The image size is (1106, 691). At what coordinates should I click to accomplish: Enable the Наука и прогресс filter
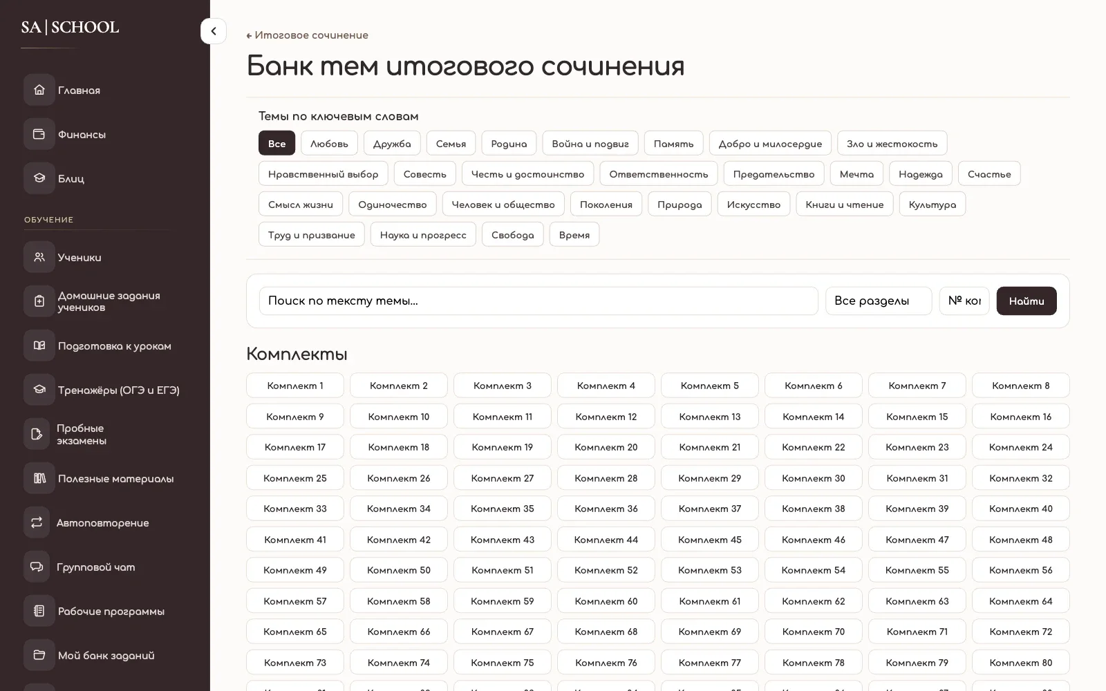pos(423,234)
